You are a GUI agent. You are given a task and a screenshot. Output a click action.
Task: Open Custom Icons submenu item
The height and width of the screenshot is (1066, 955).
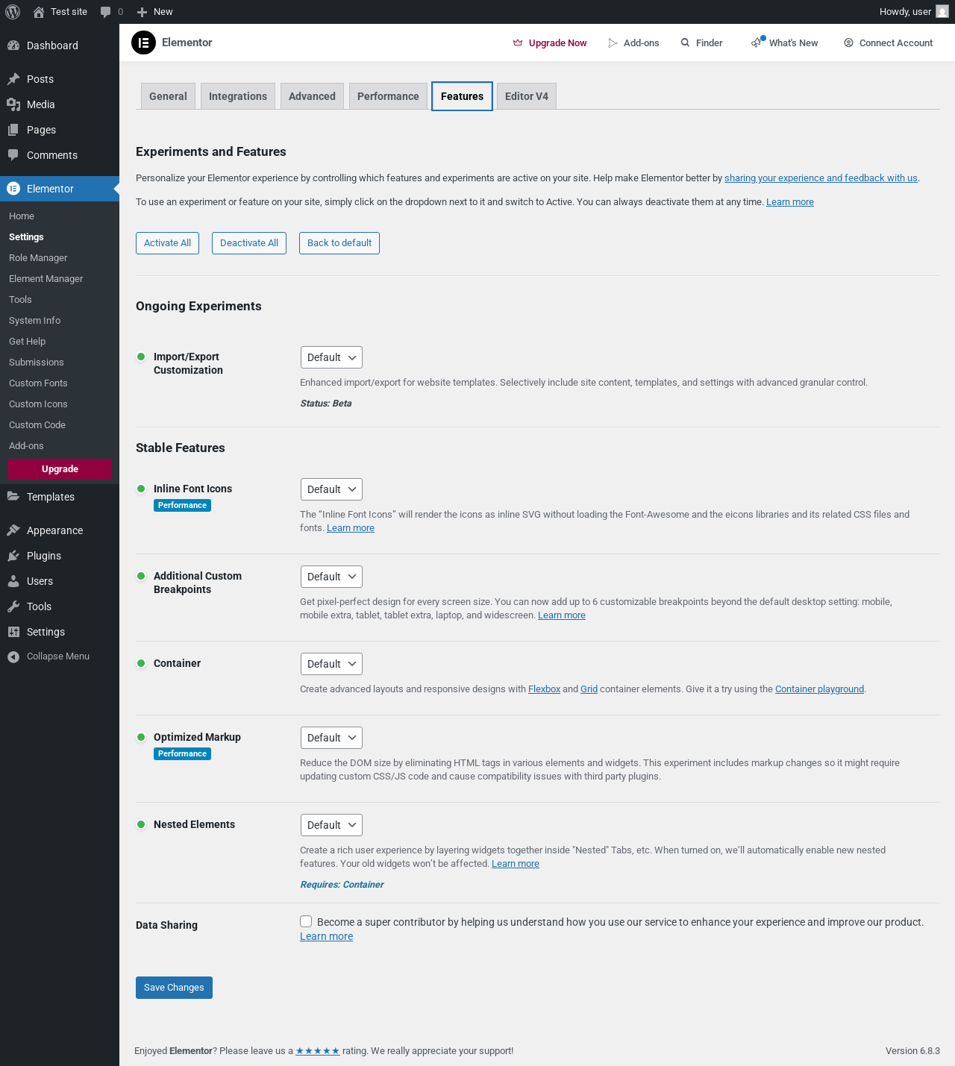pyautogui.click(x=38, y=404)
